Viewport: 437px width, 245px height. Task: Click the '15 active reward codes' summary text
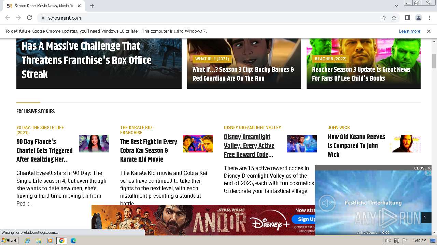click(x=269, y=179)
